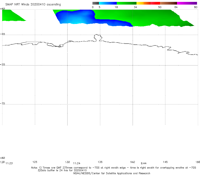This screenshot has width=200, height=175.
Task: Click the '145' longitude label
Action: [165, 162]
